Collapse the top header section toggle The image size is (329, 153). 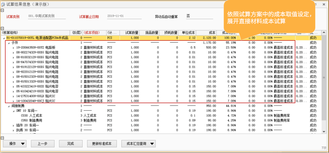(2, 10)
